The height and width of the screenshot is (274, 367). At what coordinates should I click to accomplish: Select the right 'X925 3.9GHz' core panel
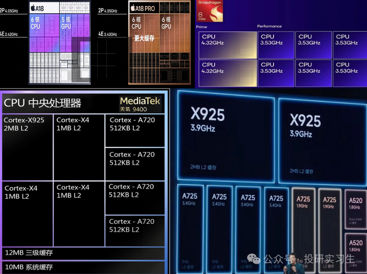pos(323,141)
